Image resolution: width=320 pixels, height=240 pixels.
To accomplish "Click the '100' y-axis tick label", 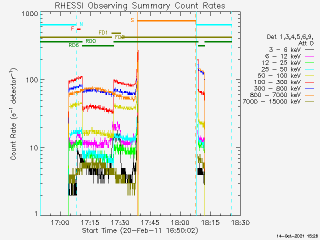I will 32,80.
